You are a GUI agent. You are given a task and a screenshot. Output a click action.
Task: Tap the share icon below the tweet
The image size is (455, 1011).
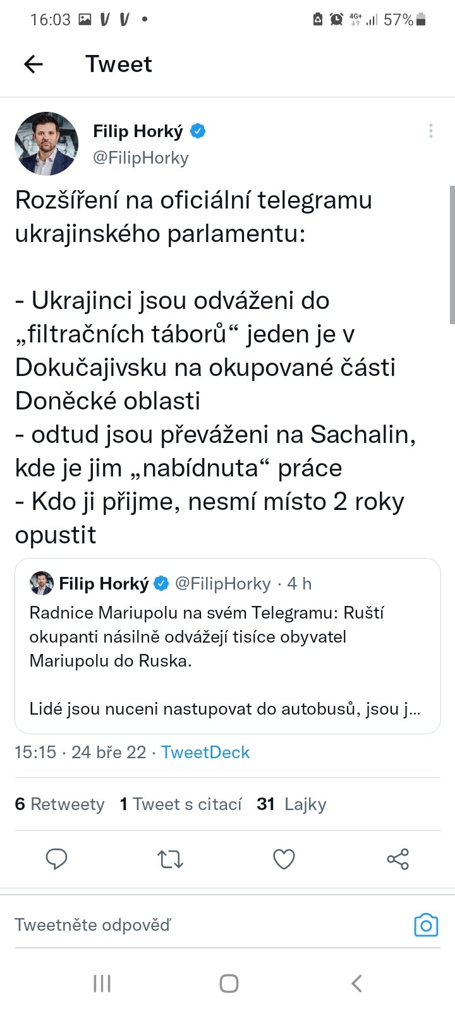(397, 859)
